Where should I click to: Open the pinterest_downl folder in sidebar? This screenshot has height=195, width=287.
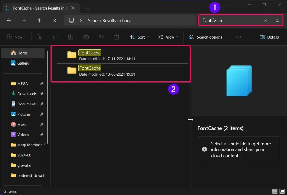pos(23,176)
